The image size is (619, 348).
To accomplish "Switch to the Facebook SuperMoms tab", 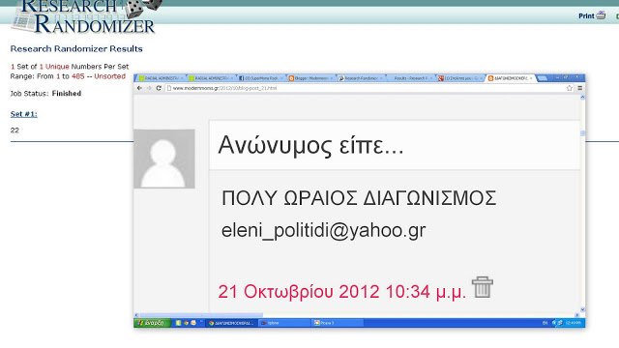I will 260,78.
